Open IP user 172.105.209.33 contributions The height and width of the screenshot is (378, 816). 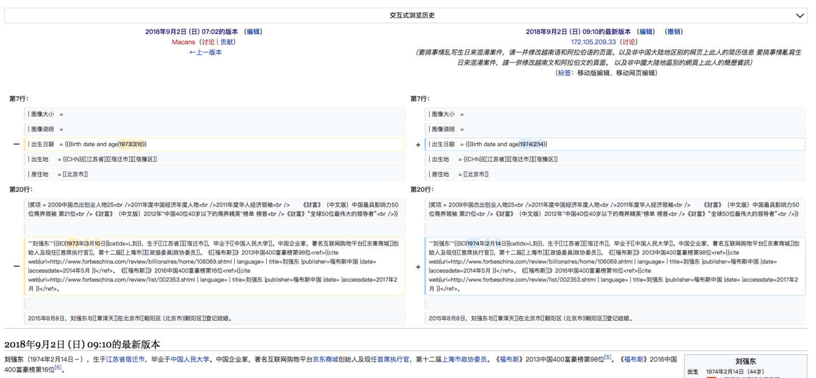593,42
